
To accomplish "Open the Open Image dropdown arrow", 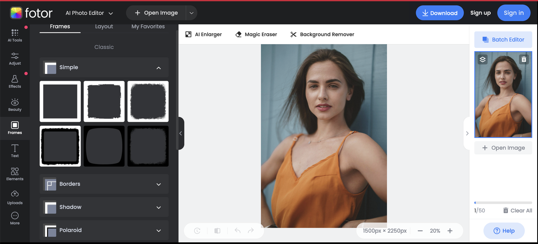I will coord(191,13).
